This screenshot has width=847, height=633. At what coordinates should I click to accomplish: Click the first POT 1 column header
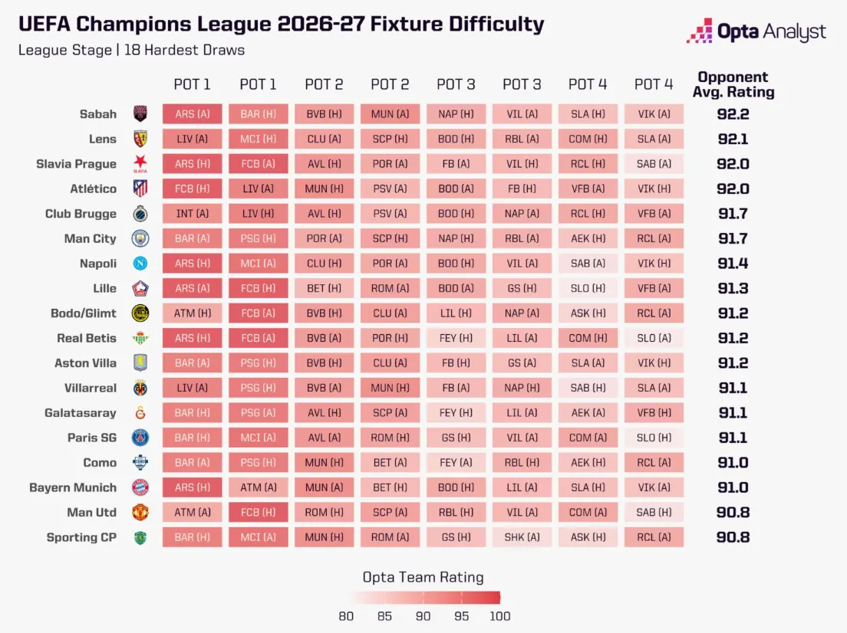192,85
